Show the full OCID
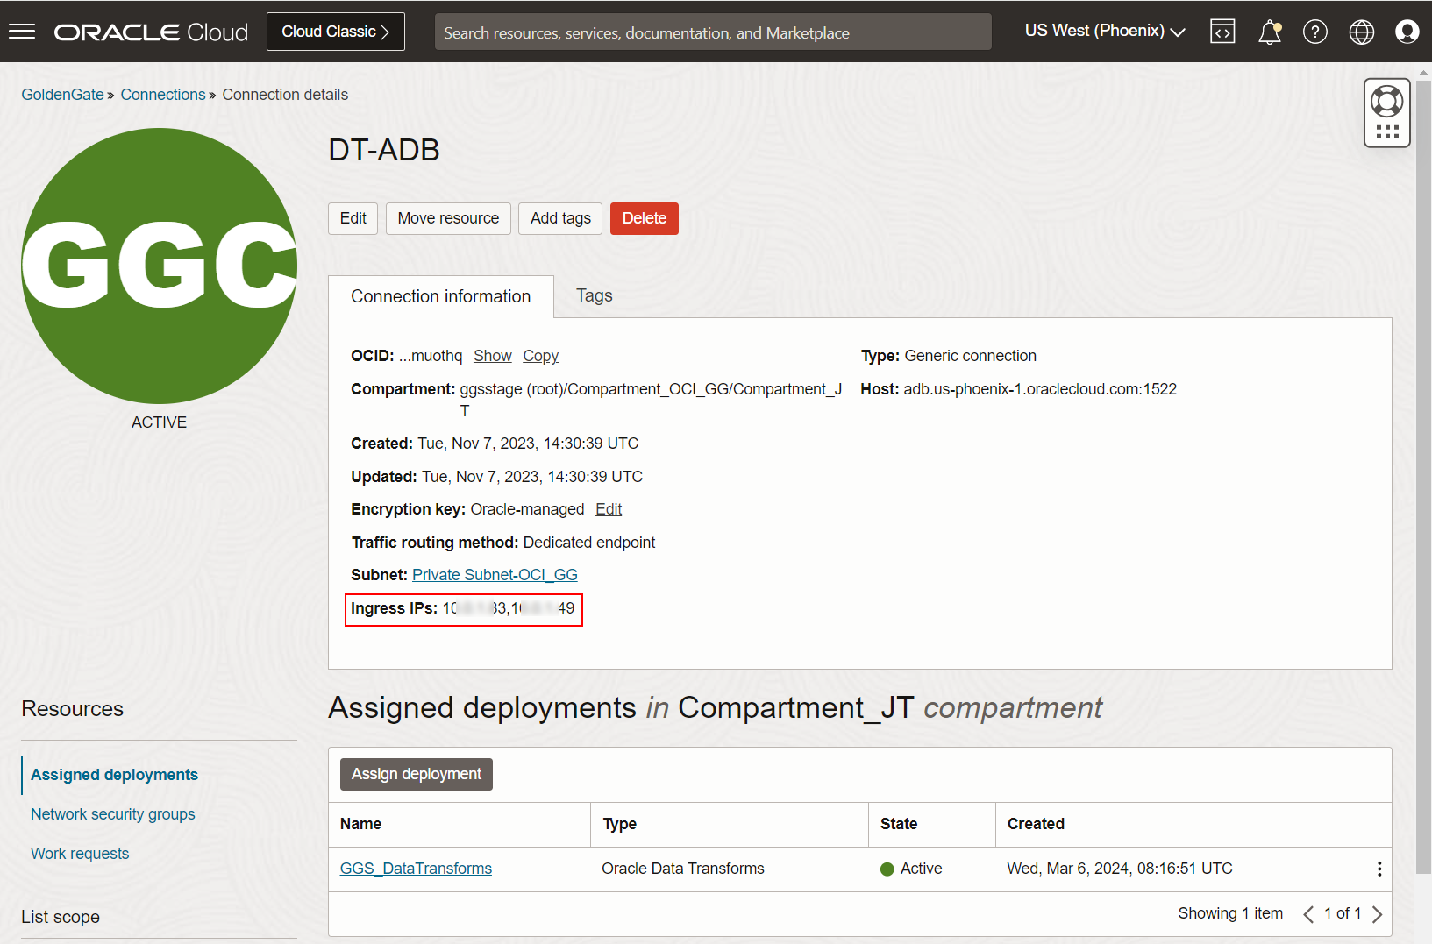Image resolution: width=1432 pixels, height=944 pixels. tap(493, 356)
